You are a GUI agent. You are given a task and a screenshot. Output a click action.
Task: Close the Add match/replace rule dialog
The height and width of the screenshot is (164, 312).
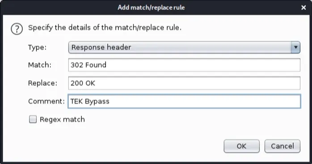pos(304,8)
